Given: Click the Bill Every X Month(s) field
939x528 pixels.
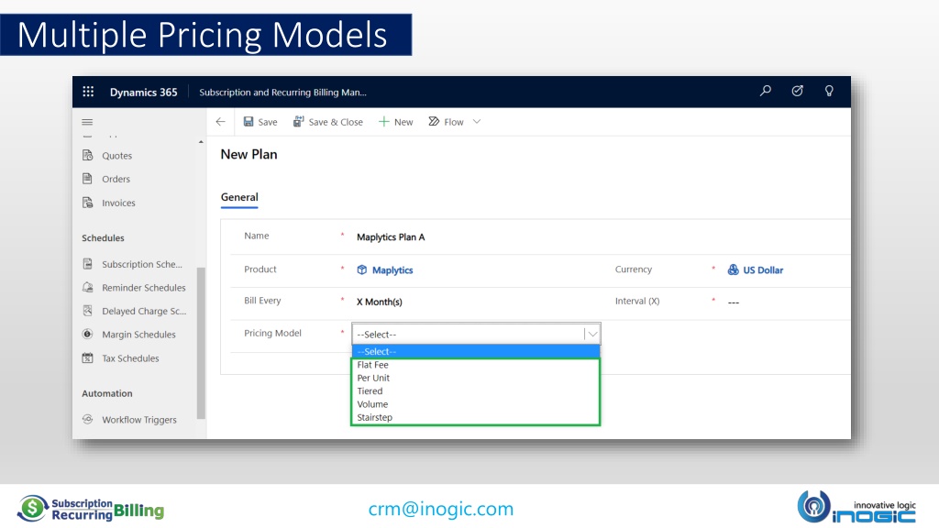Looking at the screenshot, I should coord(380,302).
